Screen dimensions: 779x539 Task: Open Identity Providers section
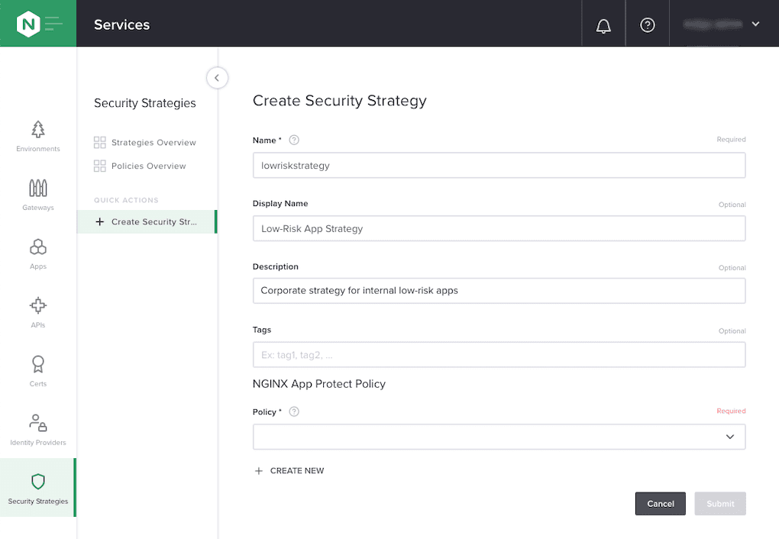point(38,430)
